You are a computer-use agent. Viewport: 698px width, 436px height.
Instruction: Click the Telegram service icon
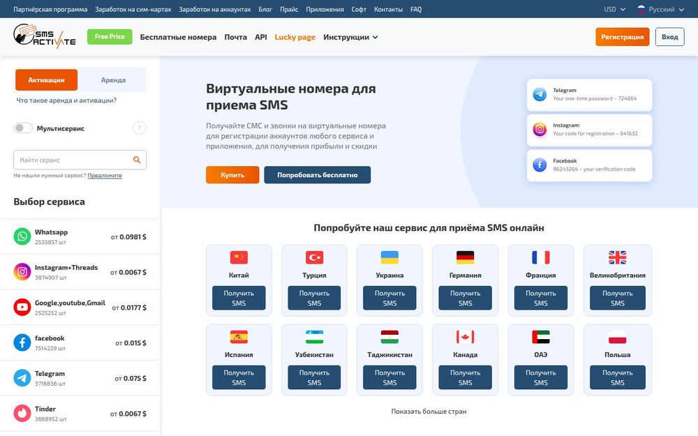click(22, 377)
